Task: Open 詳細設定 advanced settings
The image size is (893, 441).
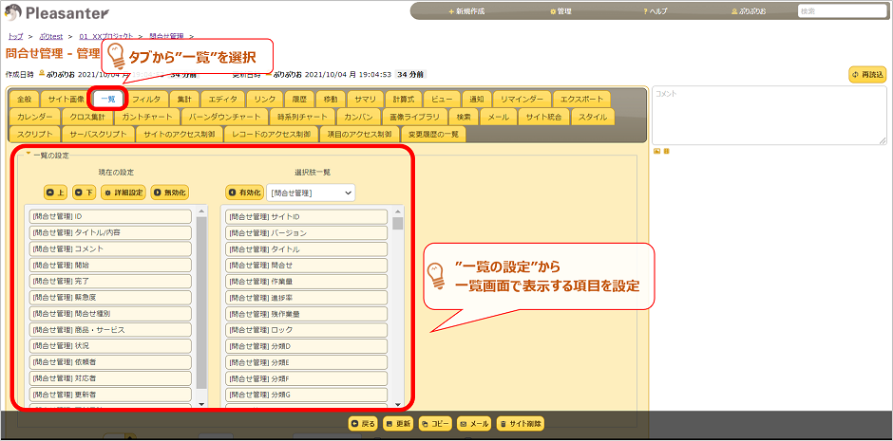Action: (123, 193)
